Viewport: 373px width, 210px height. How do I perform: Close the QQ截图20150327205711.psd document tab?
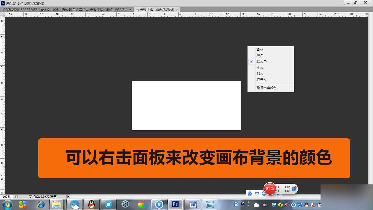130,9
